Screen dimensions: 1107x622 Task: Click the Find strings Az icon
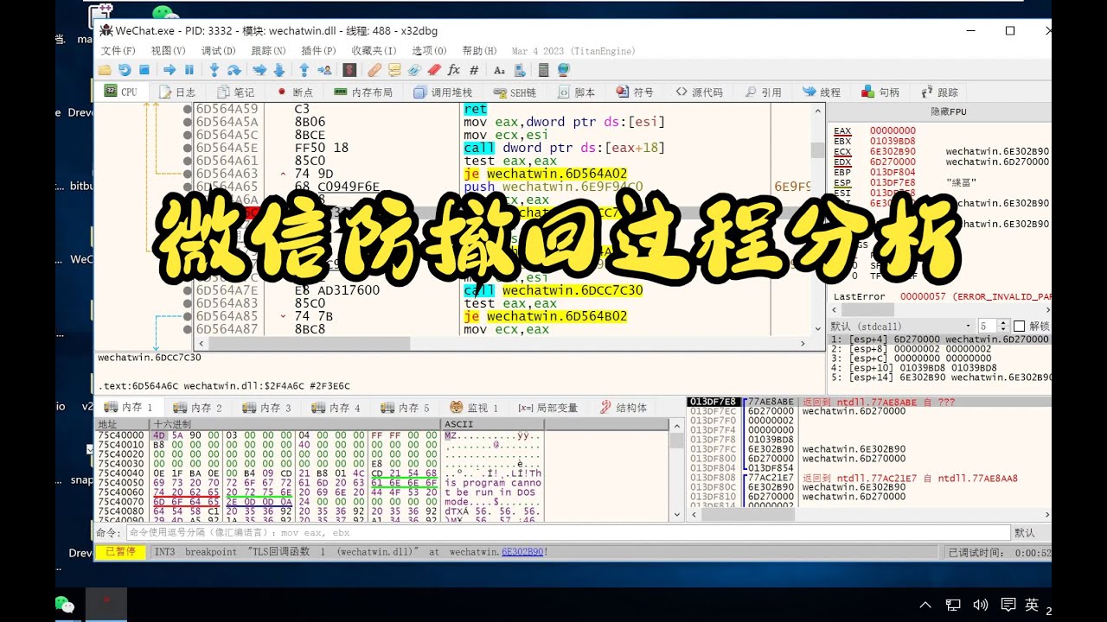[499, 70]
